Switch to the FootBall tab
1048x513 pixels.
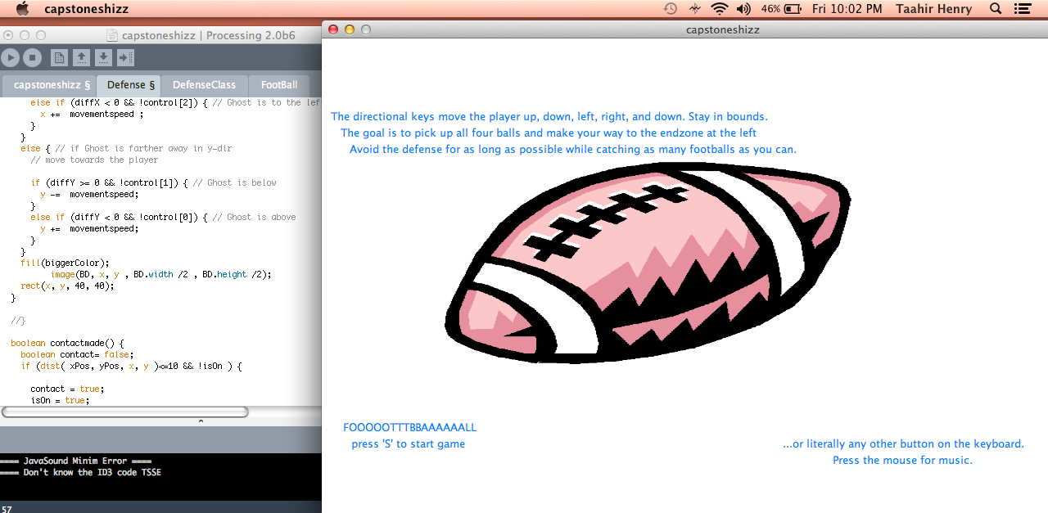click(279, 85)
